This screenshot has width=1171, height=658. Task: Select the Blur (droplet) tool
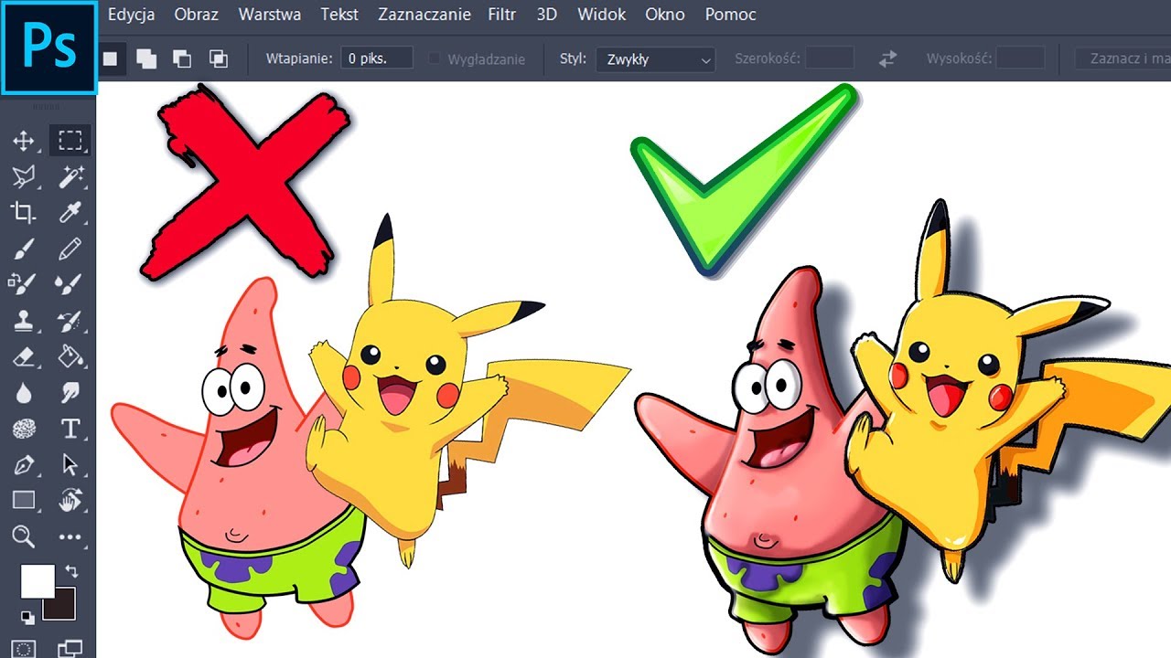(x=23, y=393)
